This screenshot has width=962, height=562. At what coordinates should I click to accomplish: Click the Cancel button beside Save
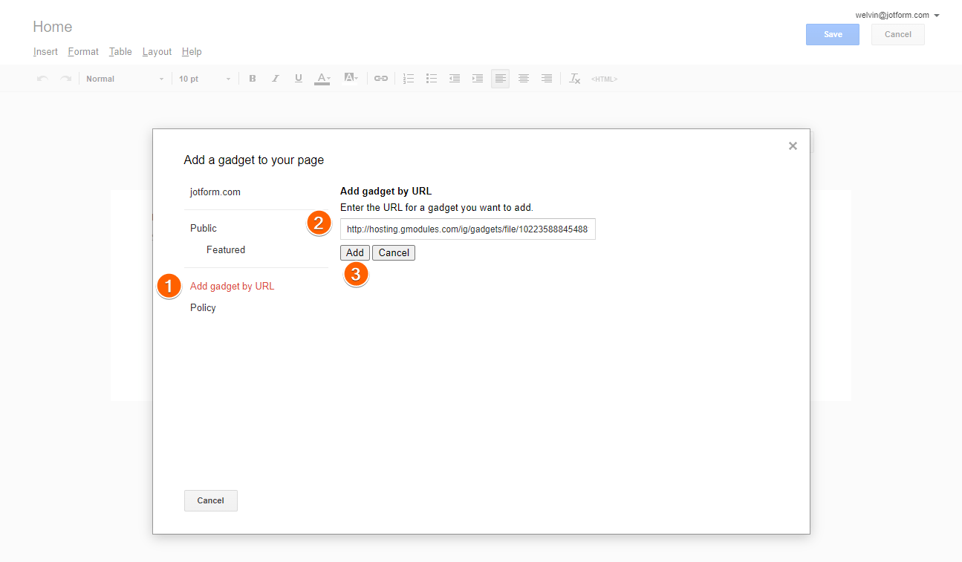click(x=898, y=34)
